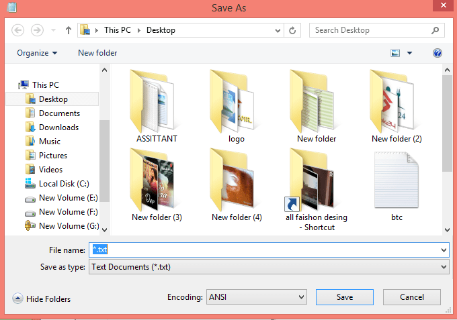Change the view with view icon
This screenshot has height=320, width=457.
click(395, 53)
